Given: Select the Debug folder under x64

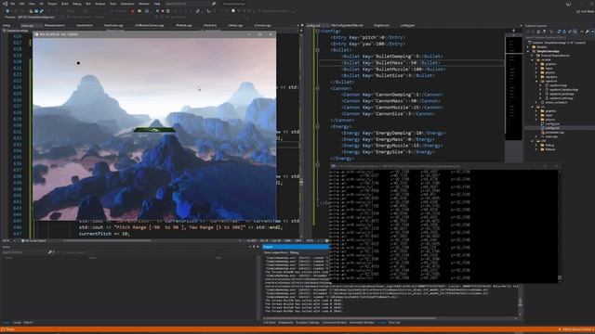Looking at the screenshot, I should pyautogui.click(x=549, y=145).
